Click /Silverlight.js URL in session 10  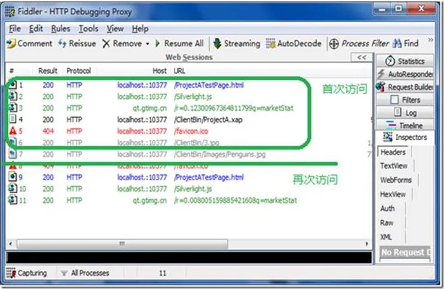pos(193,189)
